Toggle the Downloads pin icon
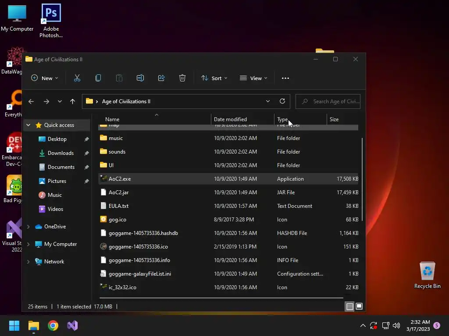 point(86,153)
